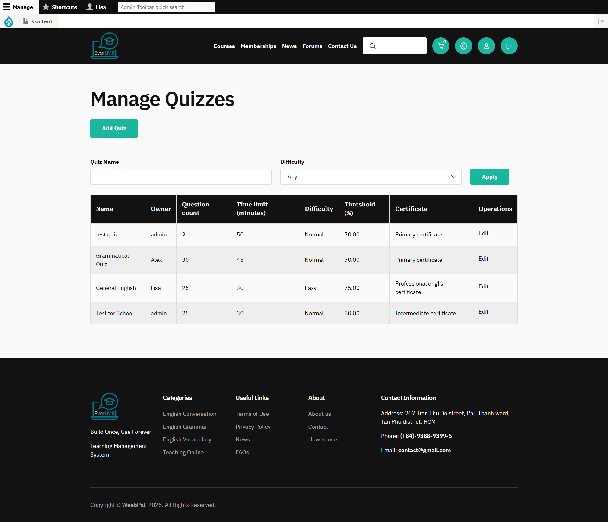Viewport: 608px width, 522px height.
Task: Click the Add Quiz button
Action: click(114, 128)
